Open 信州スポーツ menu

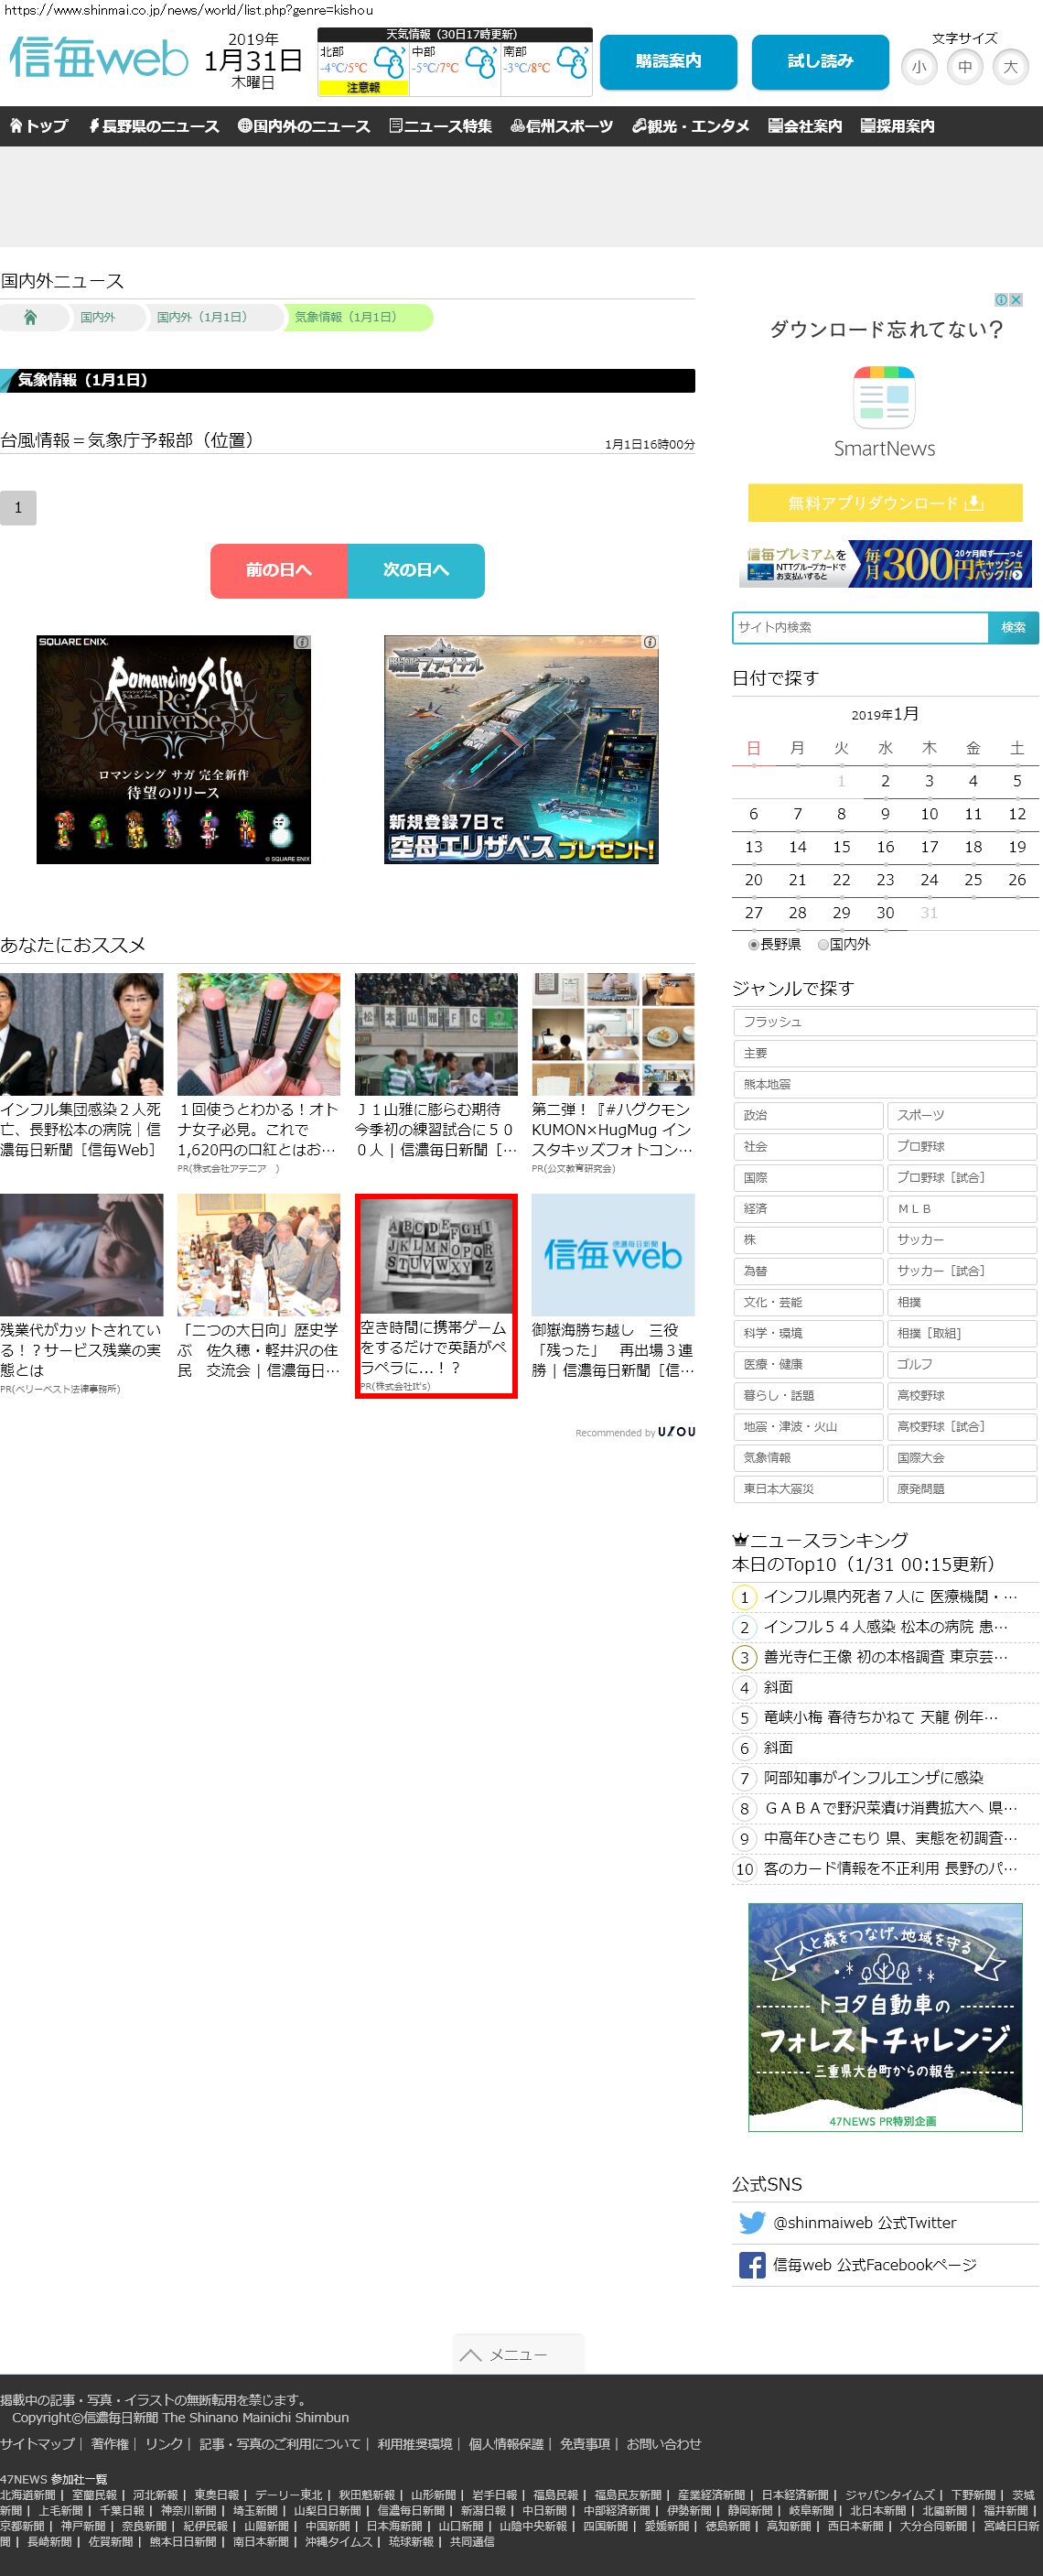click(562, 126)
